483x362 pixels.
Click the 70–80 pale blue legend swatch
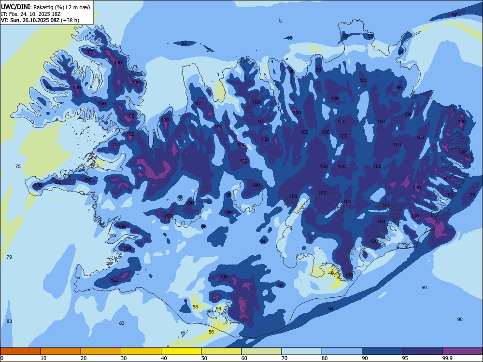301,351
